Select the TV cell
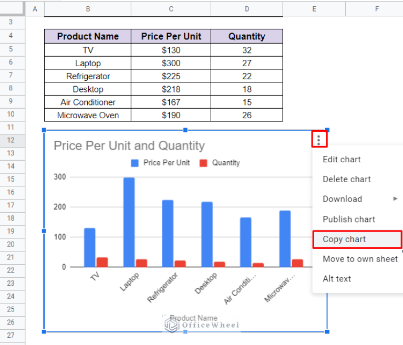403x345 pixels. click(x=88, y=50)
